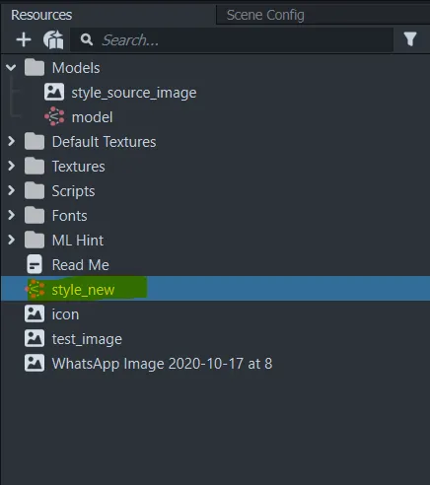Open the Asset Library import icon

click(x=53, y=39)
